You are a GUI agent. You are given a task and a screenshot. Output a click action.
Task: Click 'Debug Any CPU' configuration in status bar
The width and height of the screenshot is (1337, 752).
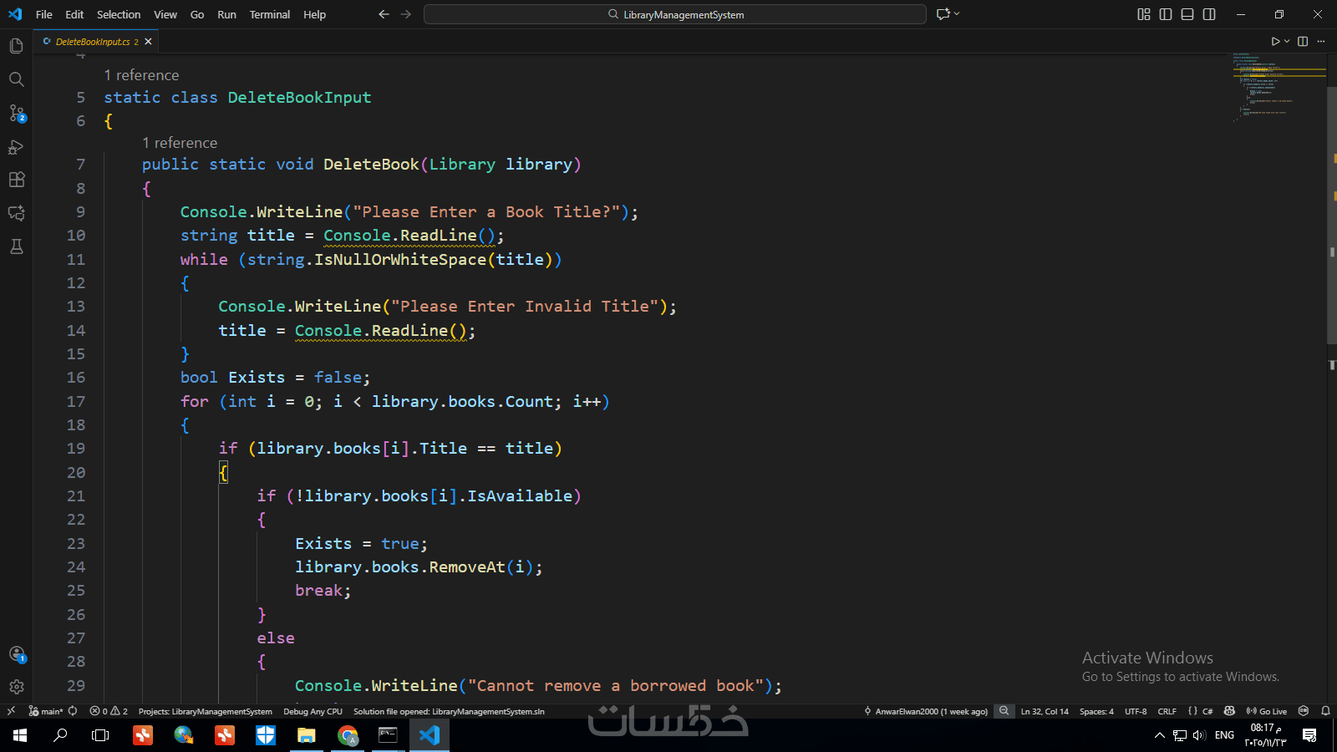313,711
